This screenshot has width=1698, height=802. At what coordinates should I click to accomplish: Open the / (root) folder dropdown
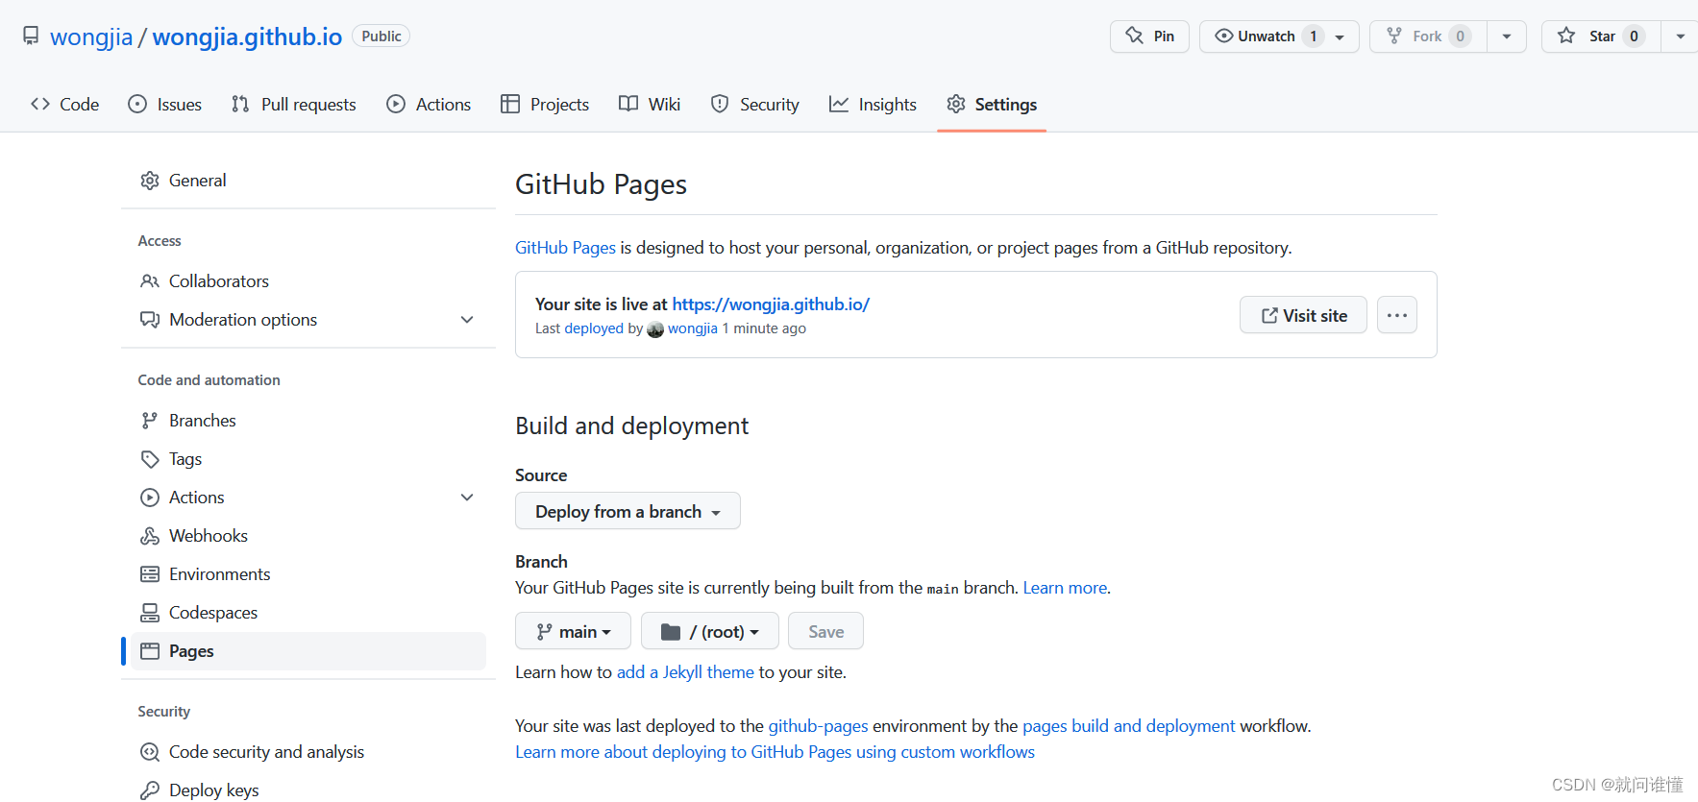[710, 631]
